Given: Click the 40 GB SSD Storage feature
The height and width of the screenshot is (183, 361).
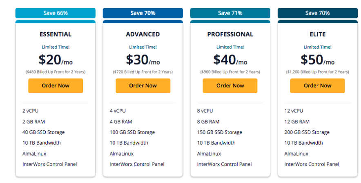Looking at the screenshot, I should (44, 132).
